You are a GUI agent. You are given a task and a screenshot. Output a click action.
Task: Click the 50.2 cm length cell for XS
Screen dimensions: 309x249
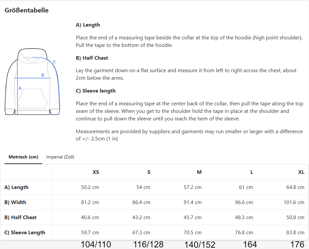click(90, 187)
